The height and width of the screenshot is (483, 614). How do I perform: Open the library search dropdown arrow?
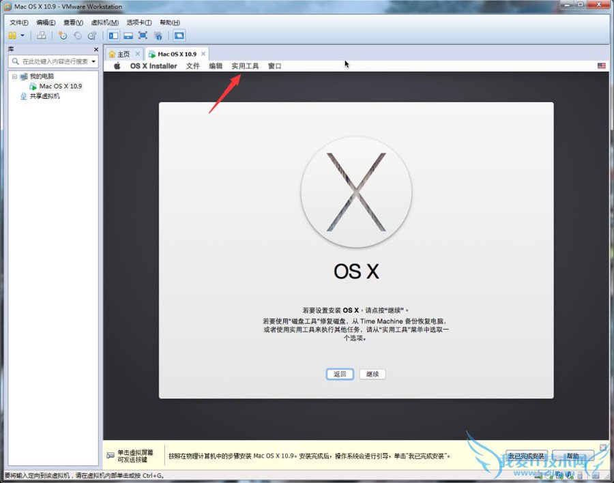pos(93,61)
